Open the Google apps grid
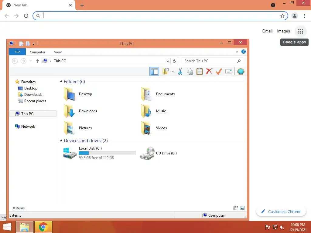Screen dimensions: 311x233 click(x=300, y=31)
